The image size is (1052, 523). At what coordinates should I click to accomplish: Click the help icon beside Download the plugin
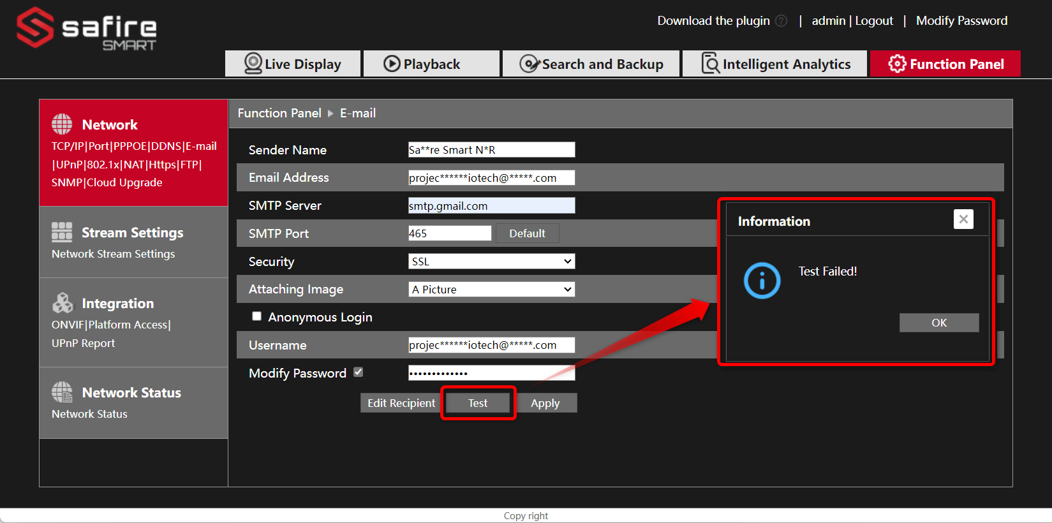(781, 21)
